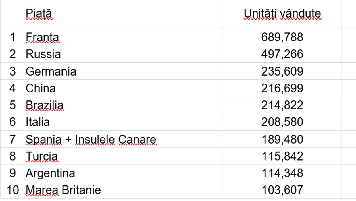The image size is (356, 201).
Task: Select the cell showing 497,266
Action: coord(282,54)
